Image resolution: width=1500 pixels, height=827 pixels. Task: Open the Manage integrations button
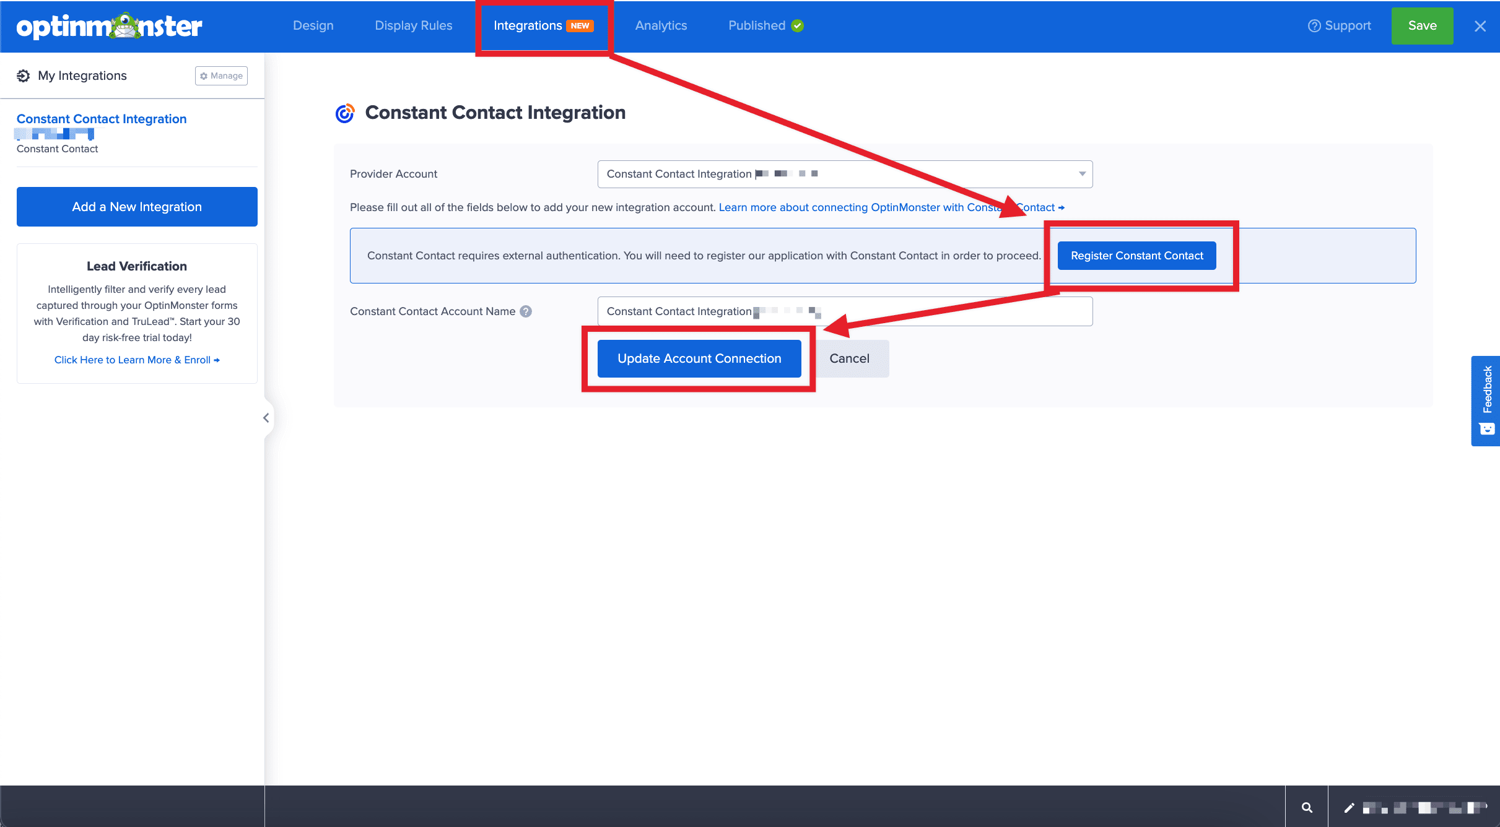point(221,76)
